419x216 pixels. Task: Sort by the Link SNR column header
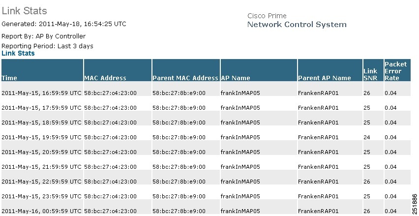373,70
